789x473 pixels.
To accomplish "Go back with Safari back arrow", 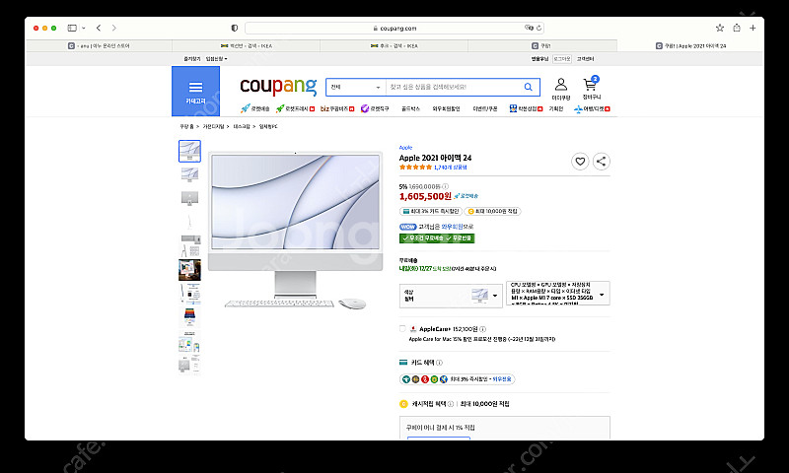I will point(99,29).
